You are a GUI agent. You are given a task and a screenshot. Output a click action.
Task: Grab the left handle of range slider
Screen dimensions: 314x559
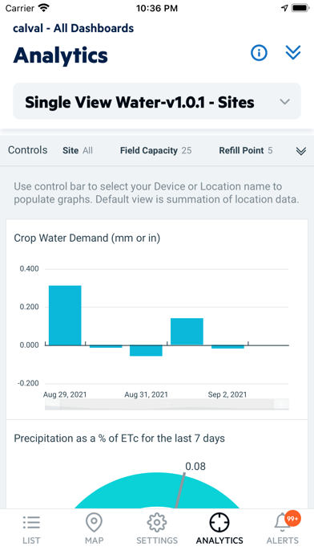tap(53, 404)
